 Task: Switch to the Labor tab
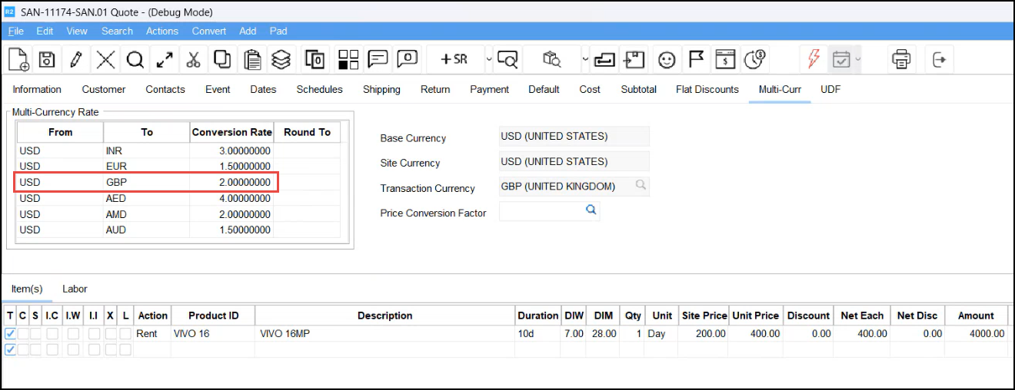(x=75, y=289)
